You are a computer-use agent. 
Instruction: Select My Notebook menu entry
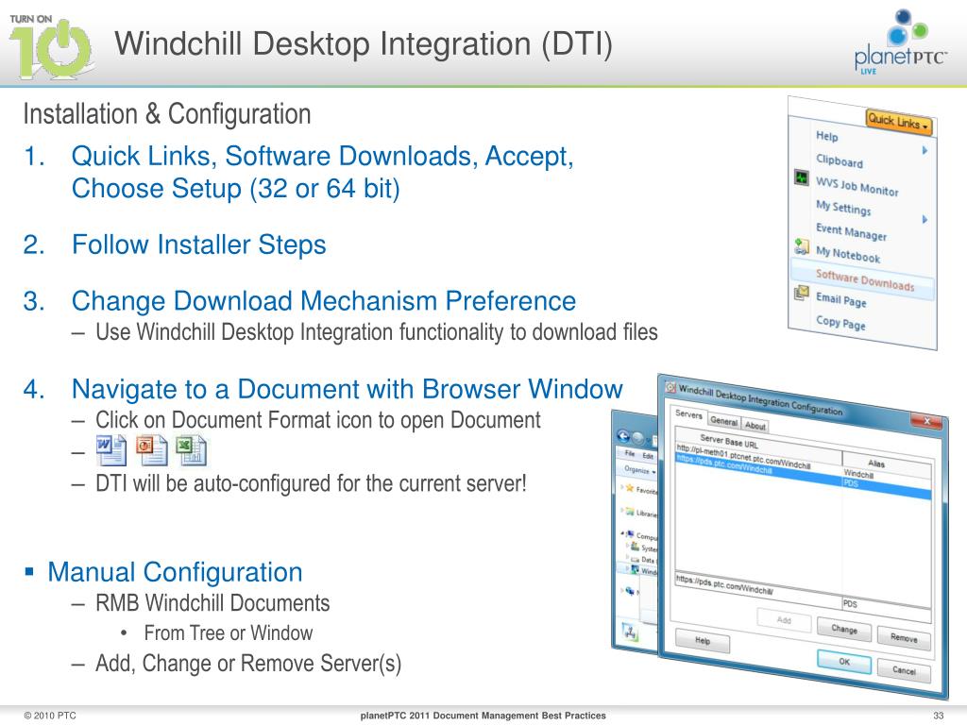[847, 253]
